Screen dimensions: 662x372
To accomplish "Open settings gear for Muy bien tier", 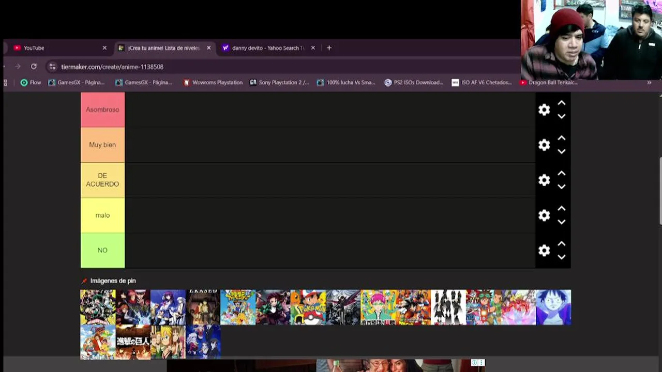I will coord(544,145).
